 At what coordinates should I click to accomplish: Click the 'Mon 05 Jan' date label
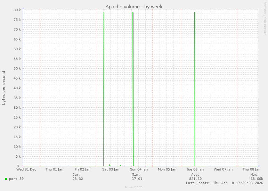coord(167,169)
